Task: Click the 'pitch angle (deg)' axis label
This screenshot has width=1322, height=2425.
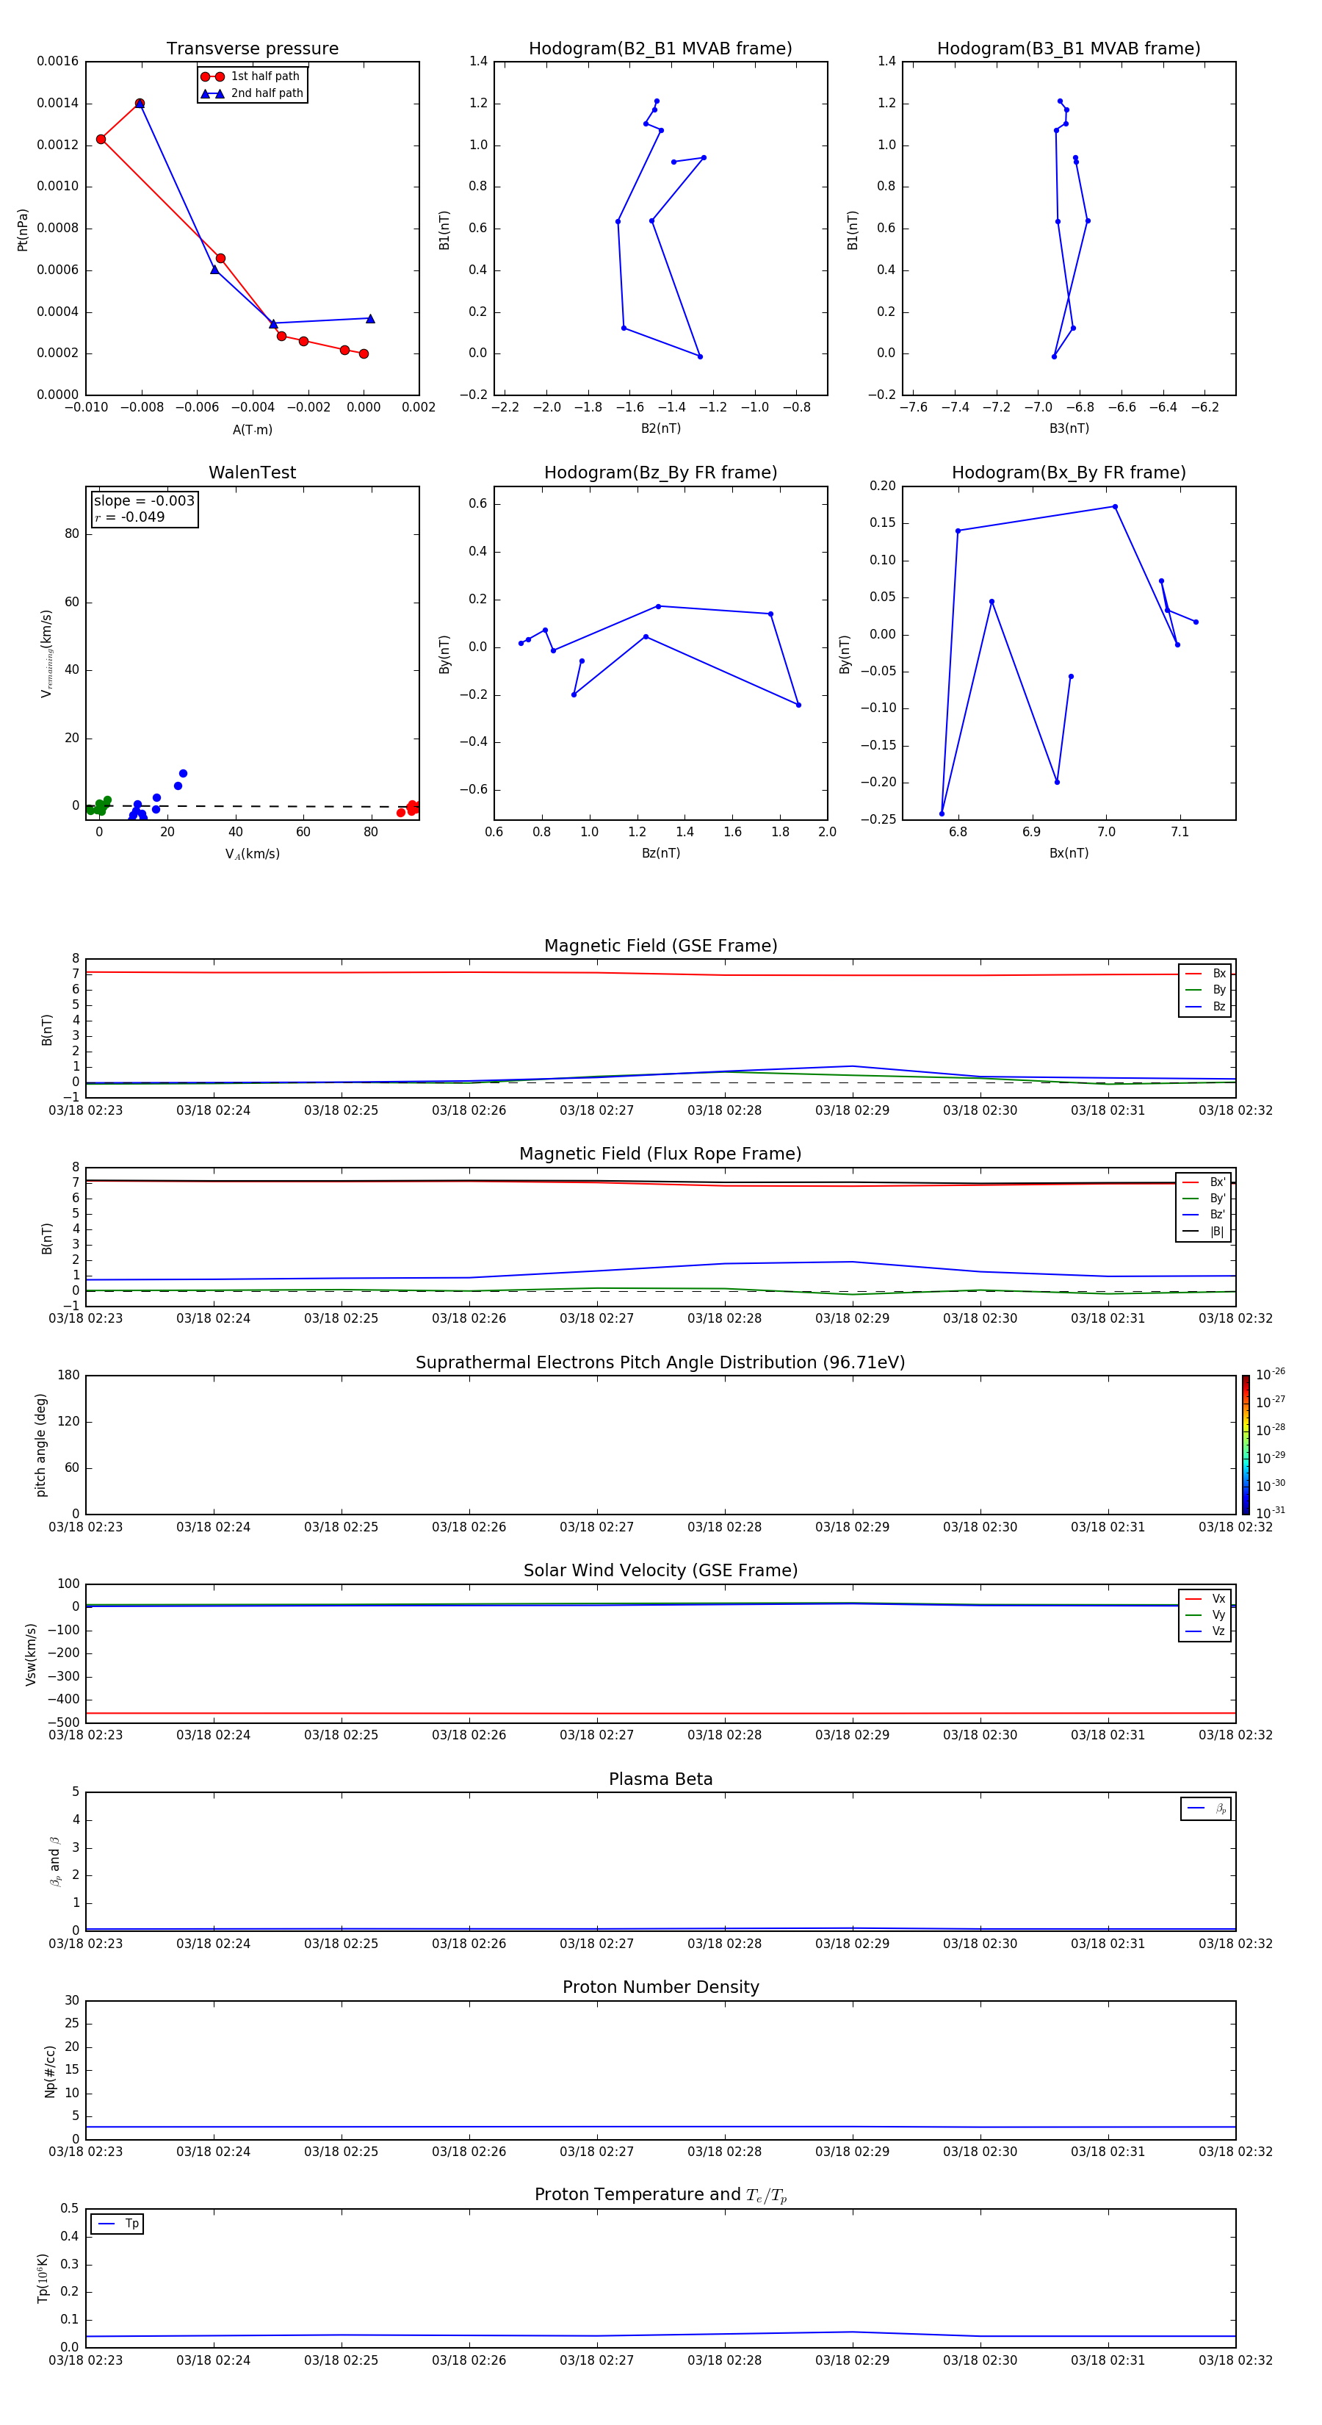Action: tap(40, 1444)
